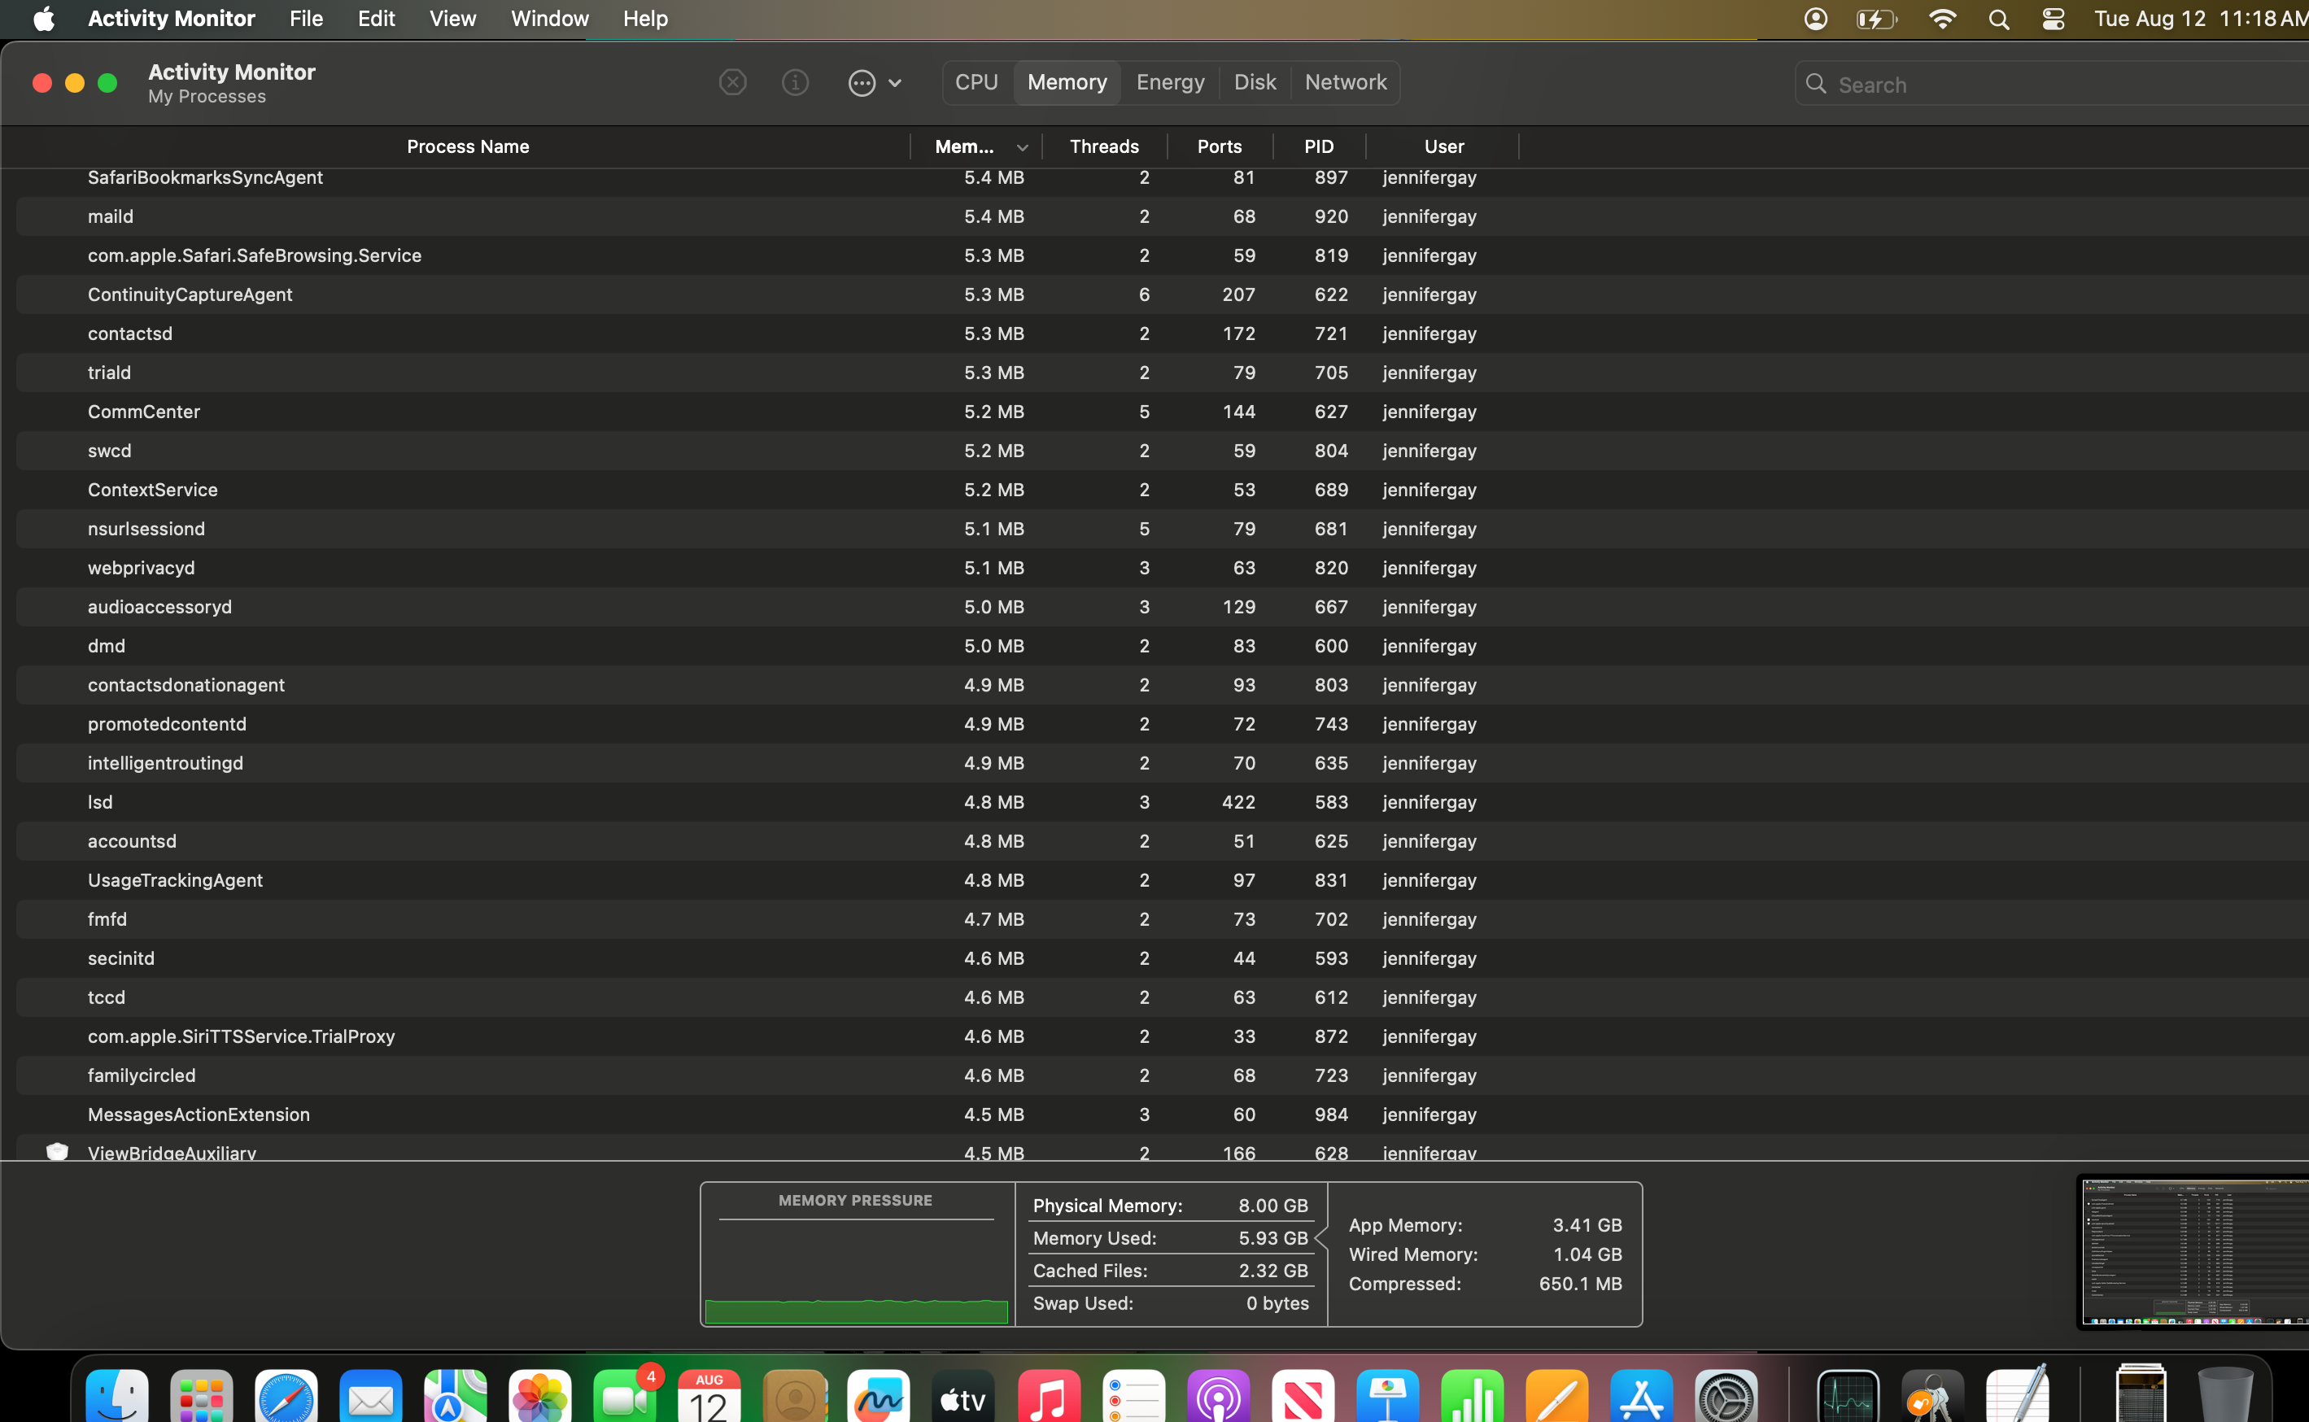Open the Window menu
Viewport: 2309px width, 1422px height.
click(x=549, y=19)
